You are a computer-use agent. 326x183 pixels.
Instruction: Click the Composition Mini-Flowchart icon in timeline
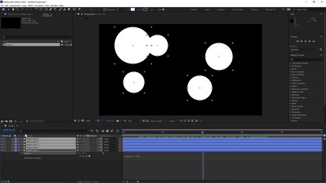(x=92, y=131)
